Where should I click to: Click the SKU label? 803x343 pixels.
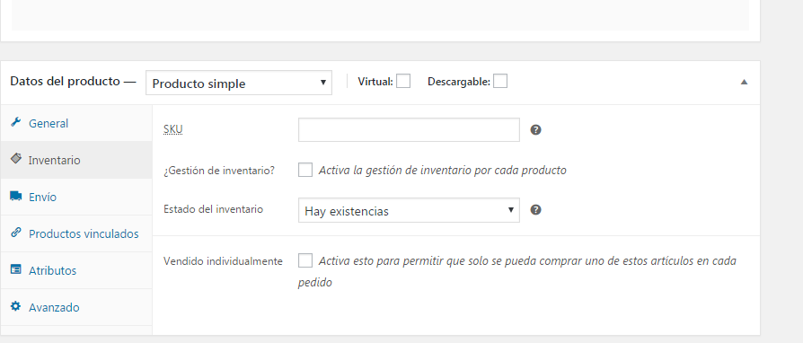(173, 130)
